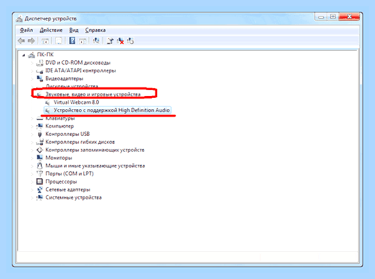Click the blue Help question-mark toolbar icon

point(72,41)
